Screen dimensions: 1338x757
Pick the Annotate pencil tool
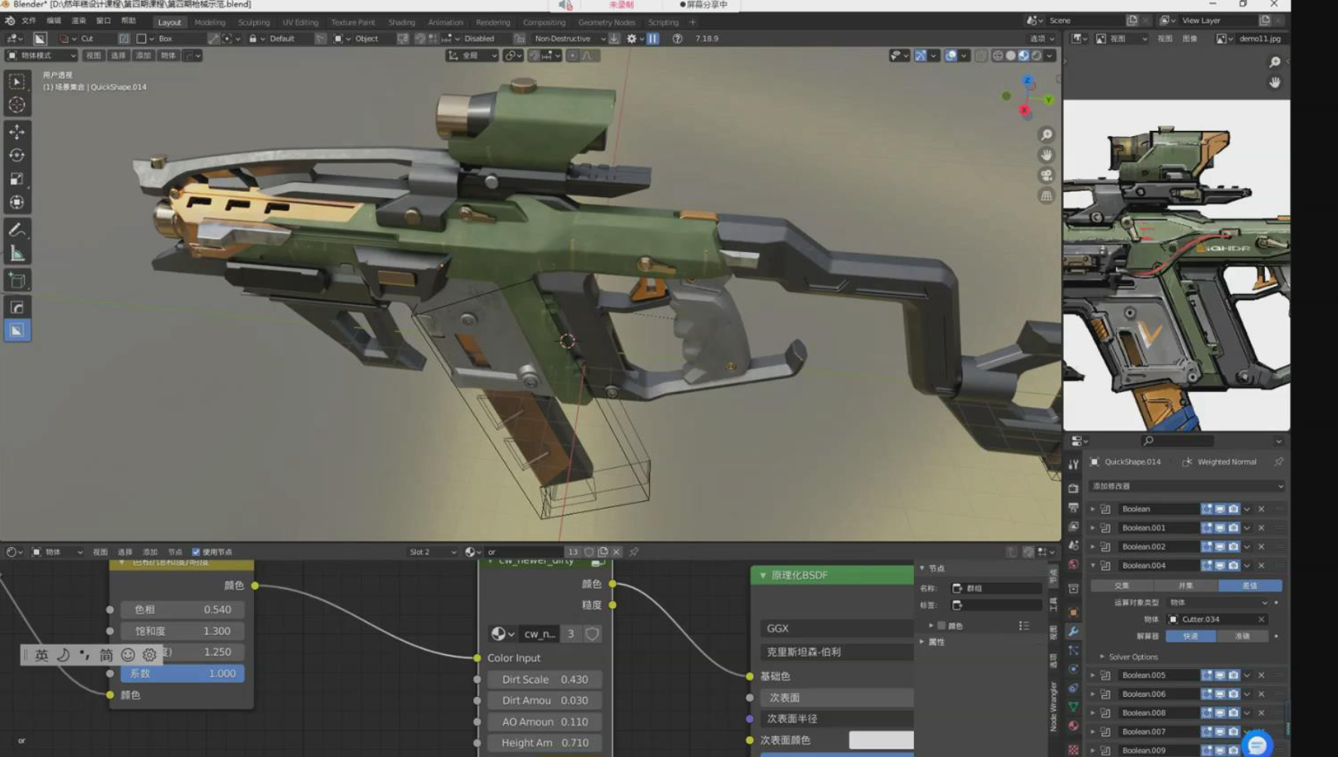click(17, 230)
